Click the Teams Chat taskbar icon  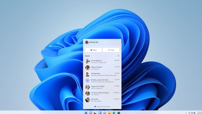[x=105, y=113]
